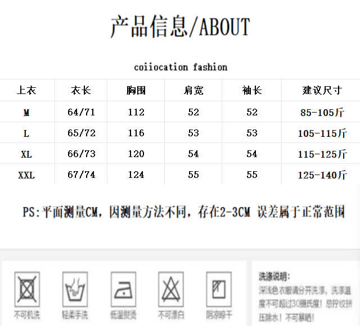Click the 116 chest value
360x326 pixels.
pyautogui.click(x=136, y=133)
